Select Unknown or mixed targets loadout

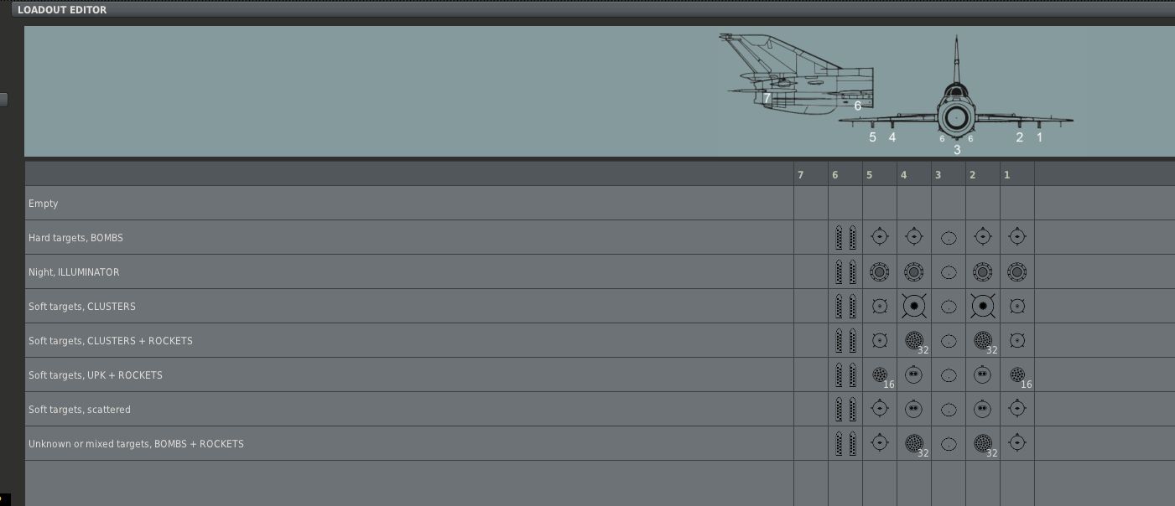[409, 443]
